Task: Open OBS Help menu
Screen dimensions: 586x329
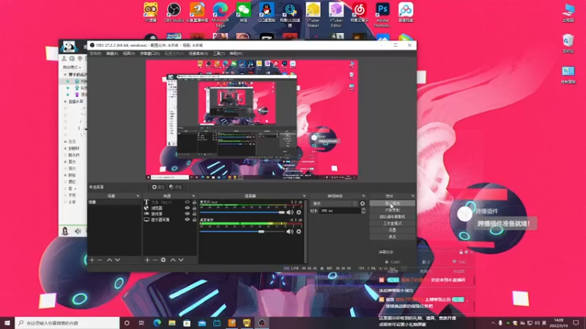Action: pos(236,53)
